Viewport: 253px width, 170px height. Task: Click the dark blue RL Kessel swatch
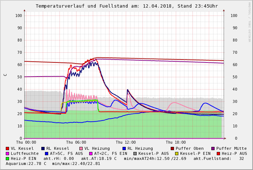tap(43, 148)
